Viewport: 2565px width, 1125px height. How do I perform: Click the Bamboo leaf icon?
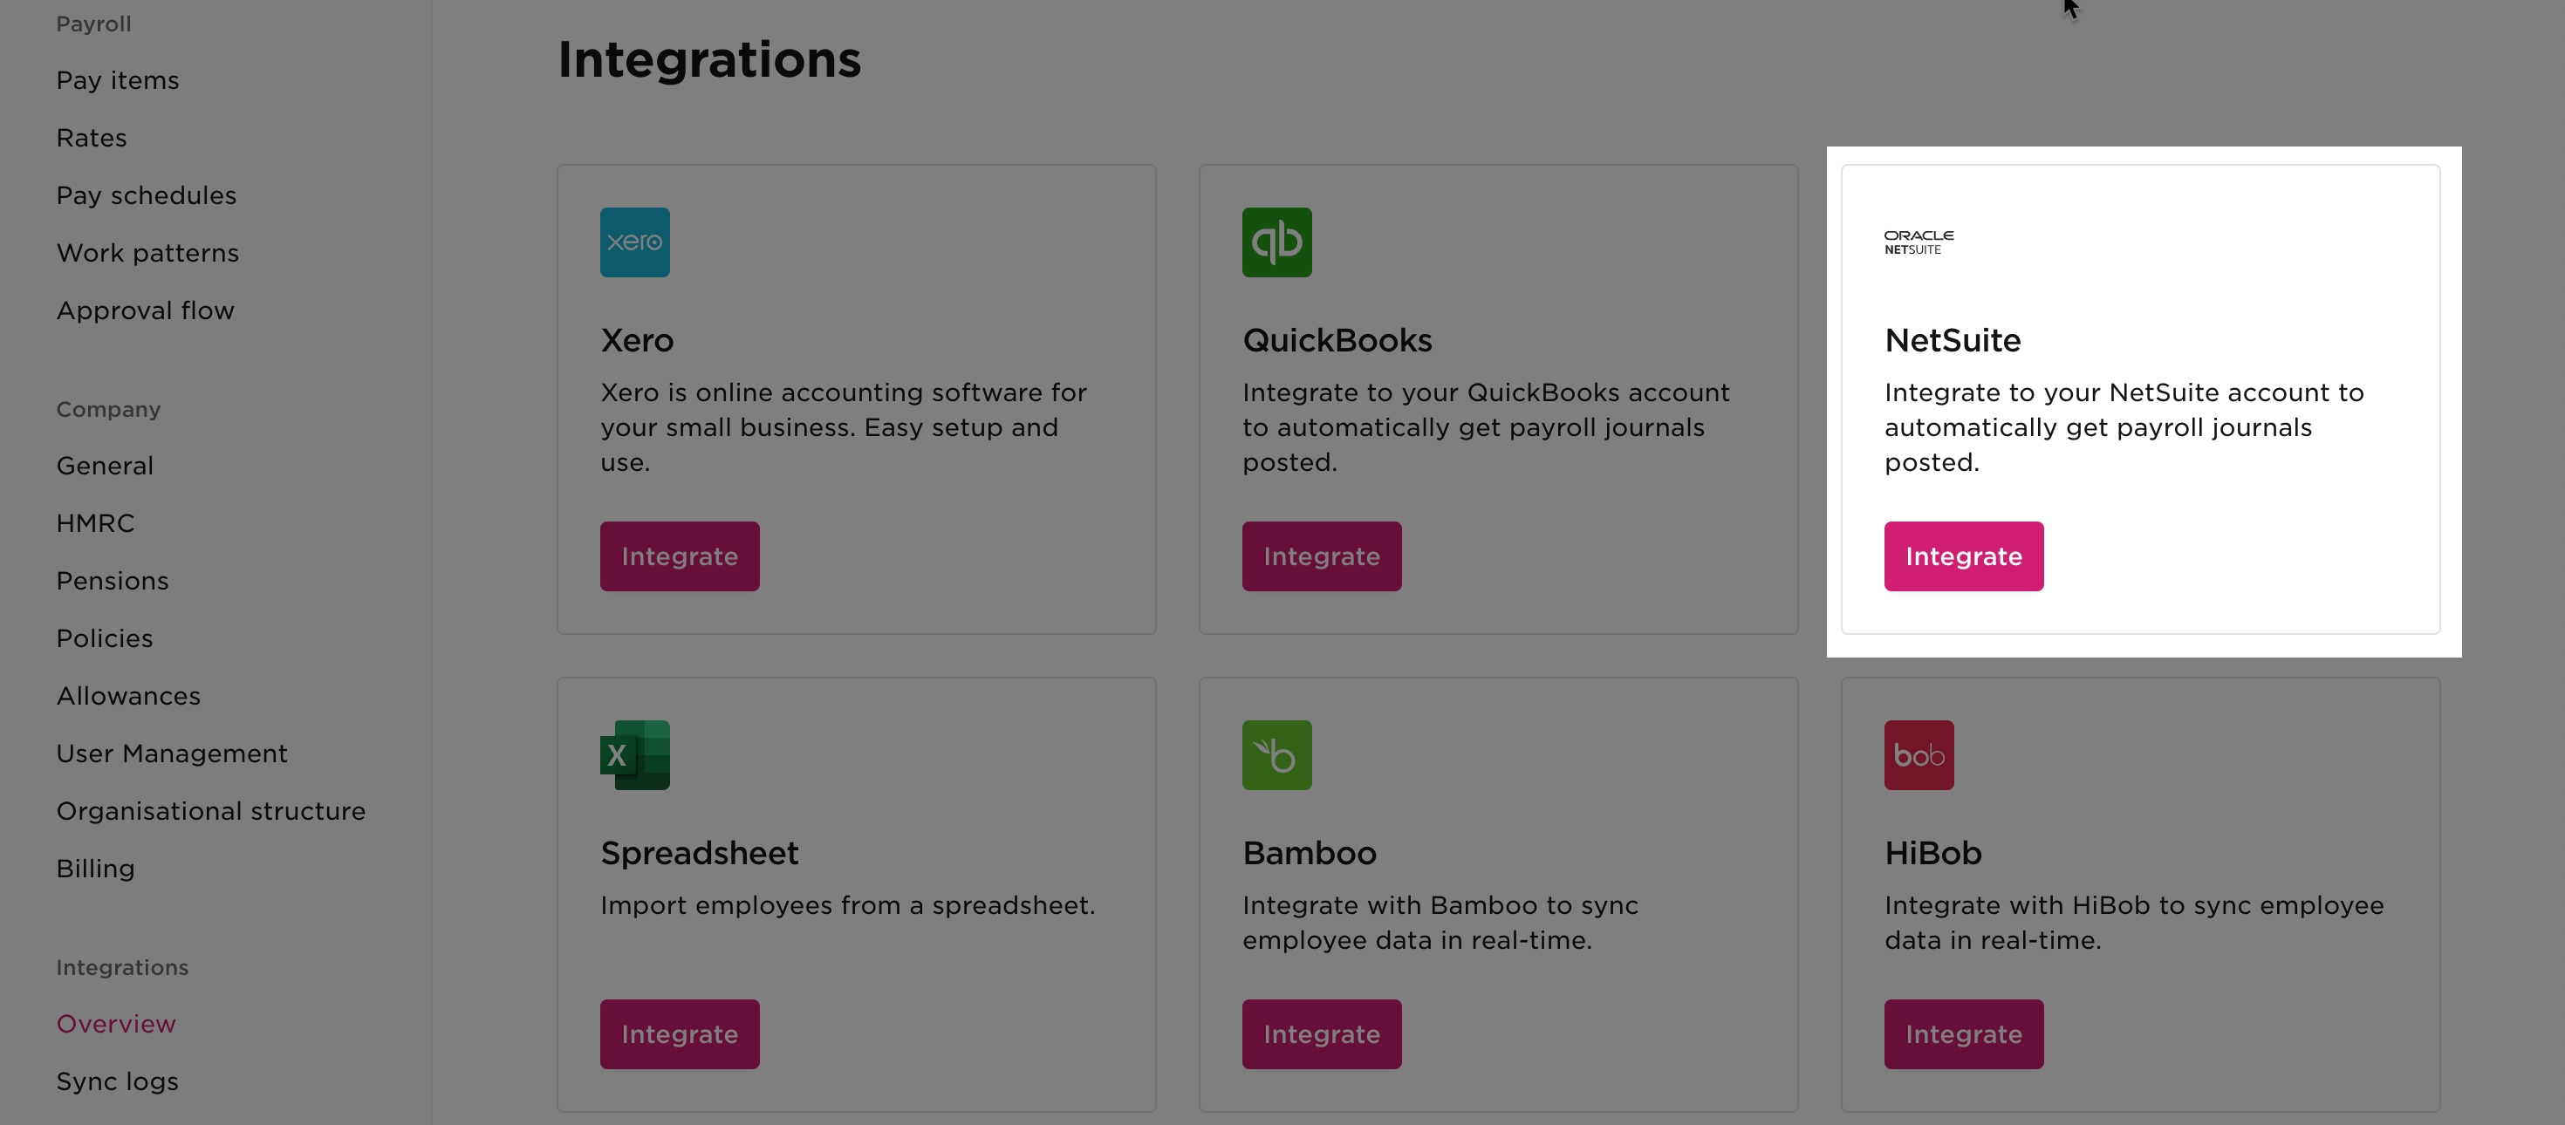1276,753
